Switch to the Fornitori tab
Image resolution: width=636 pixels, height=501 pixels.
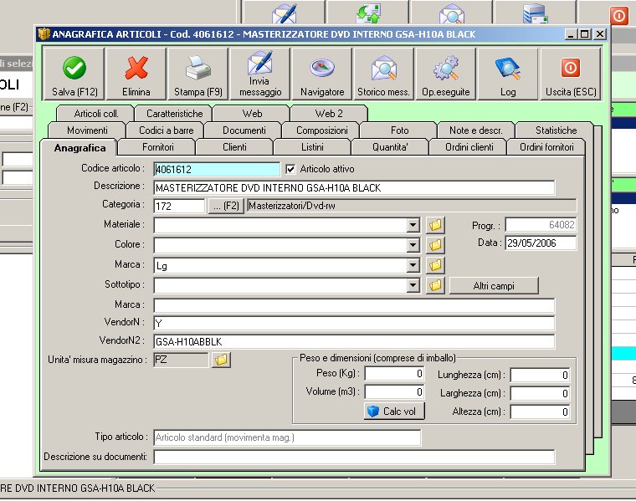click(x=158, y=147)
